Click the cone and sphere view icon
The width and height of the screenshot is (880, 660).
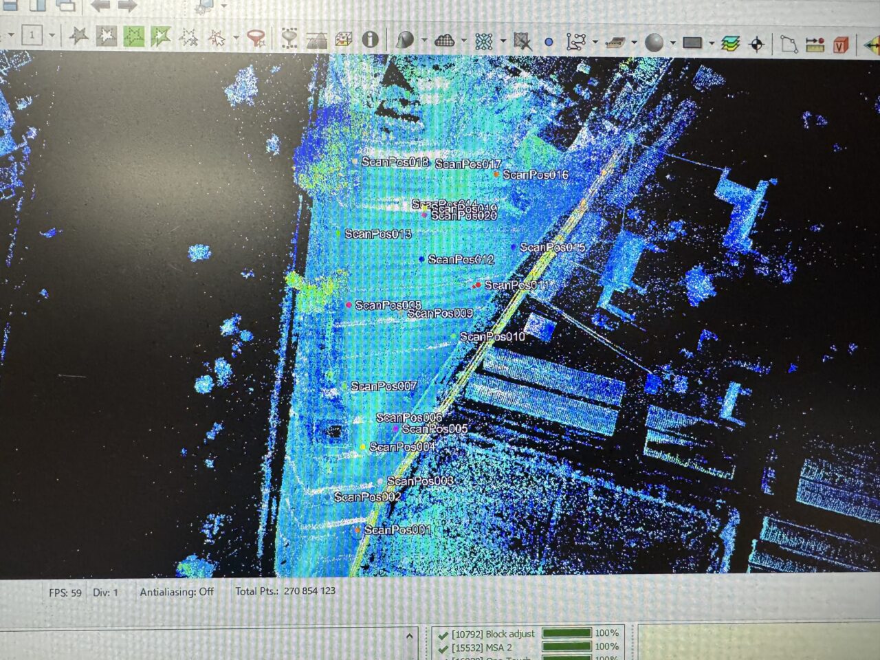[x=406, y=40]
